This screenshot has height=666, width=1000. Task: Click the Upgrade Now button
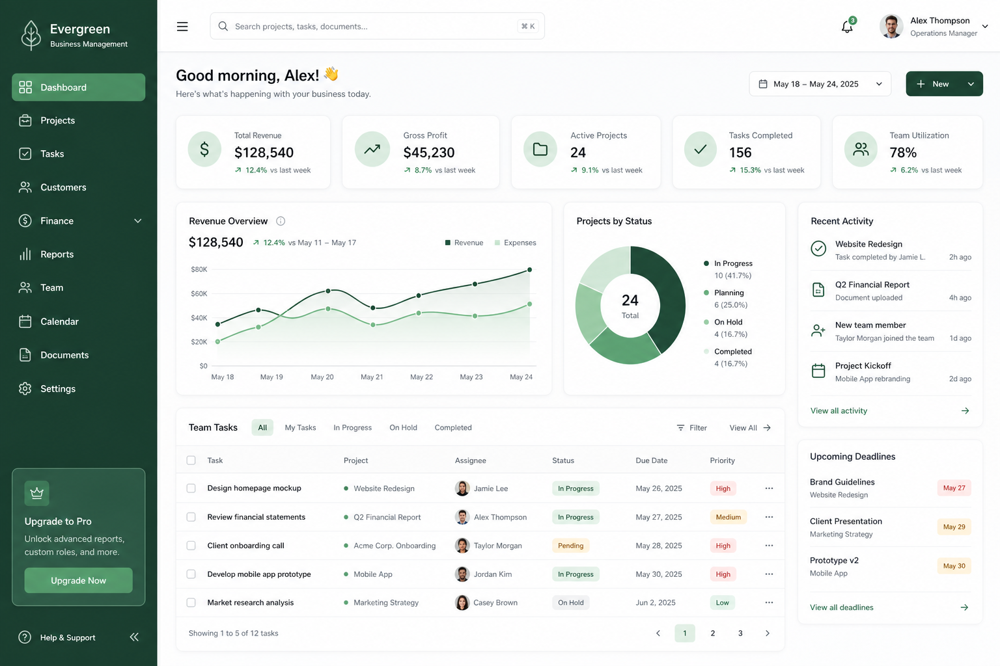[x=78, y=581]
